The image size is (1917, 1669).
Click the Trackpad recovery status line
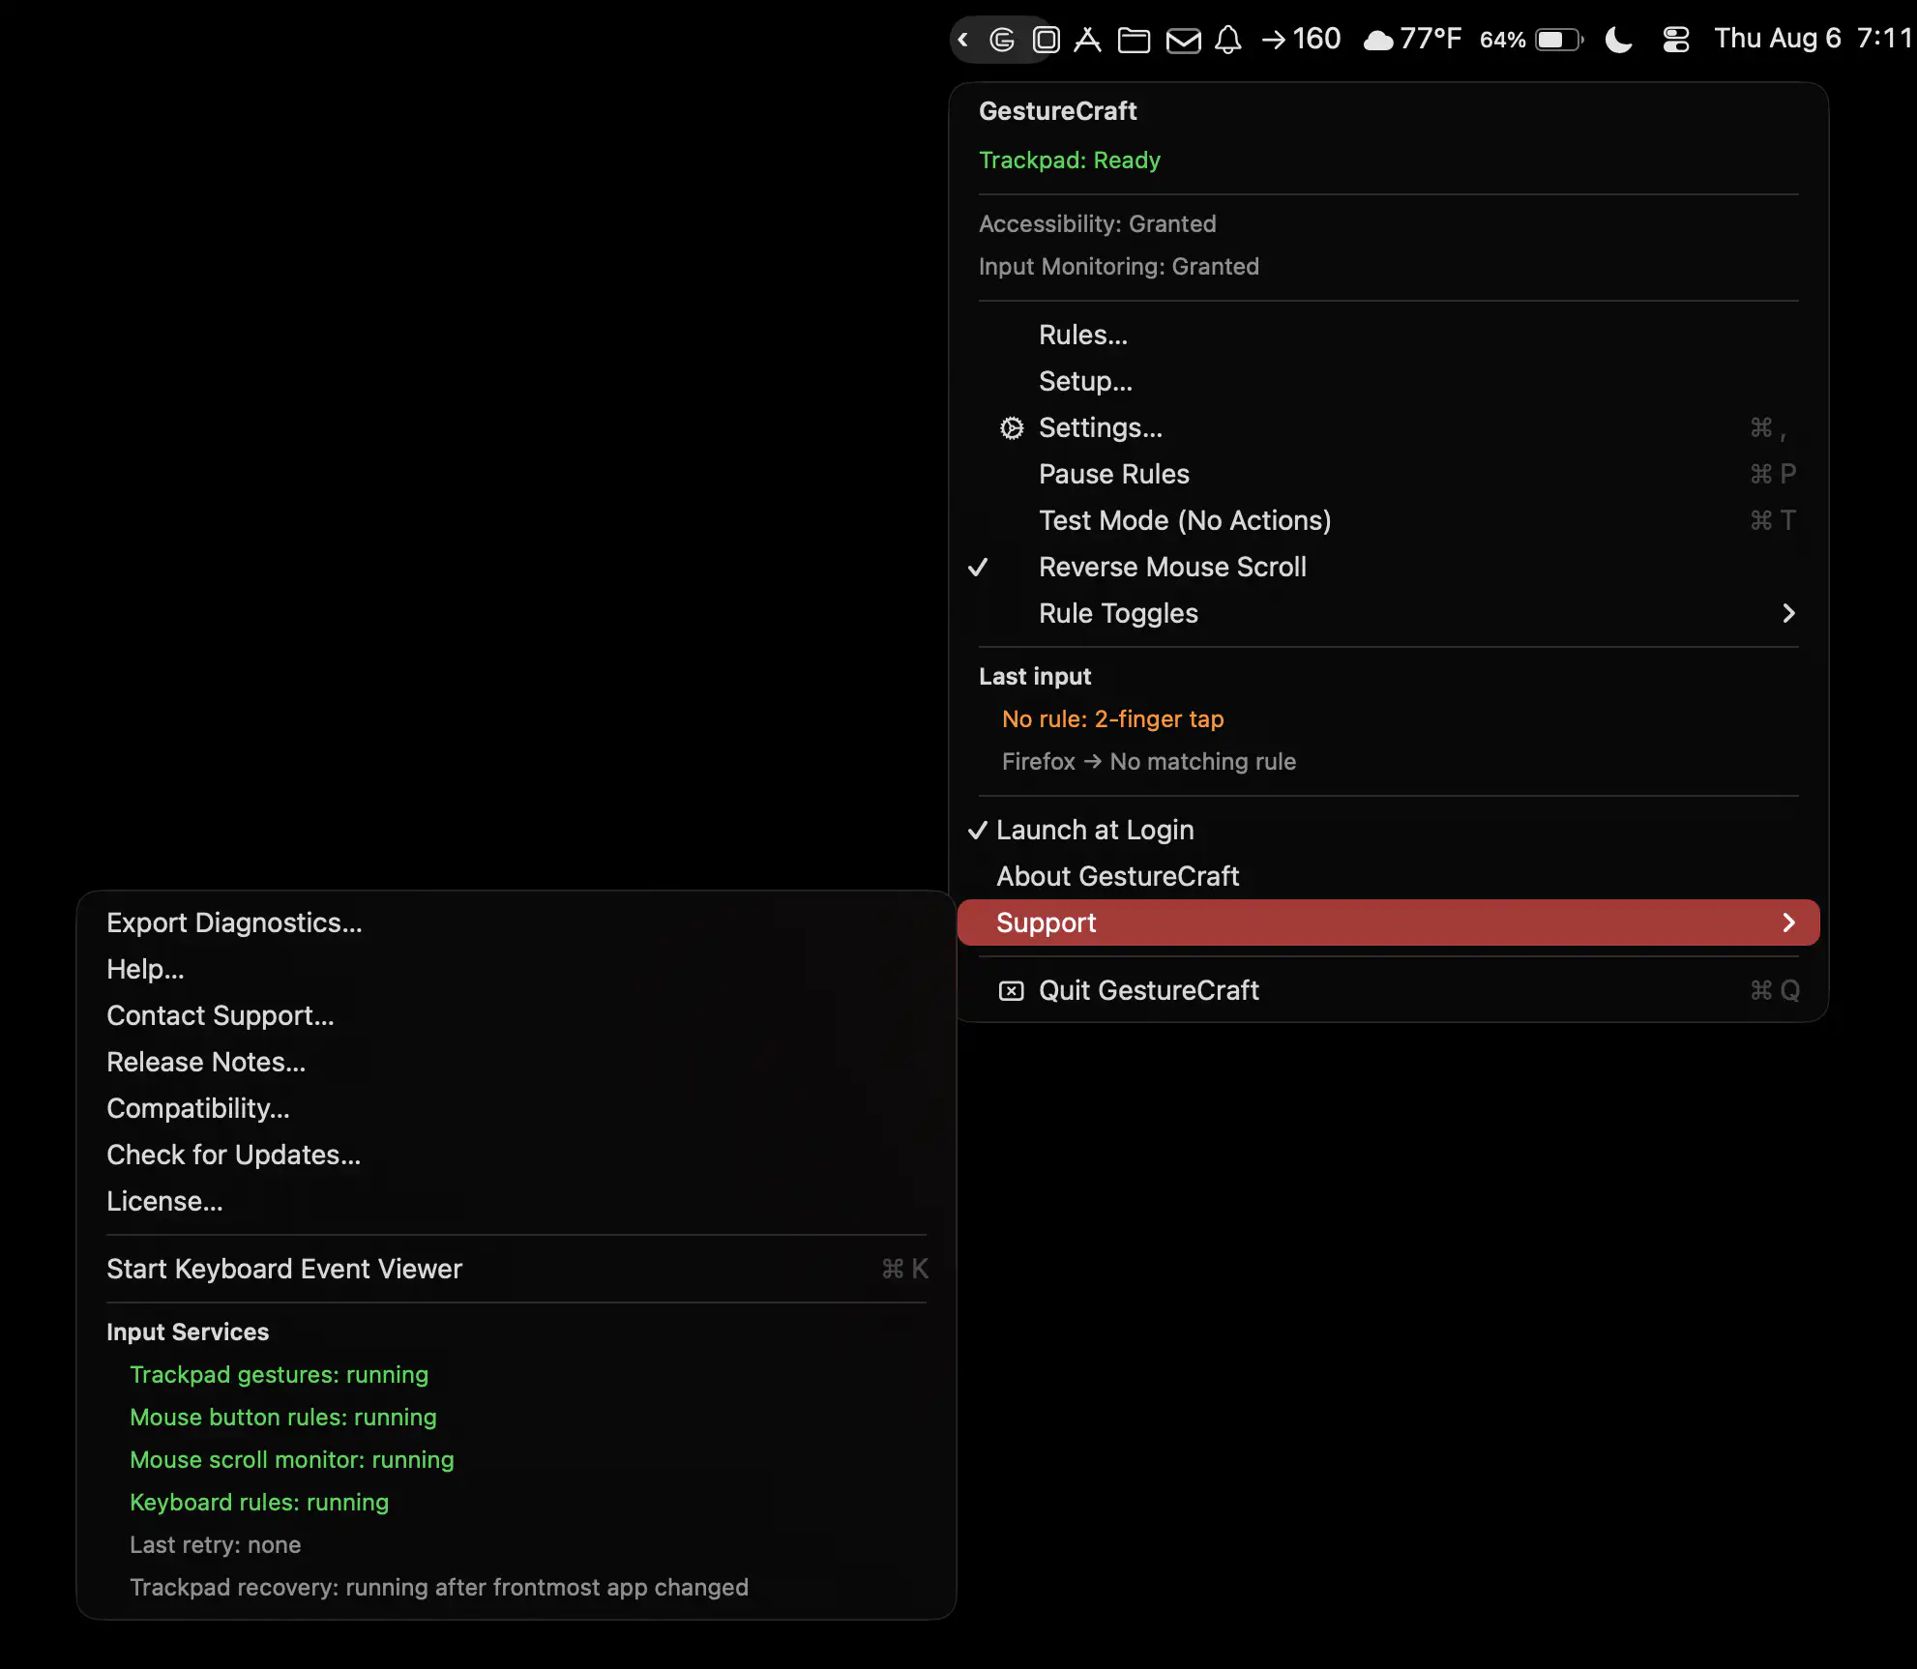pyautogui.click(x=439, y=1588)
